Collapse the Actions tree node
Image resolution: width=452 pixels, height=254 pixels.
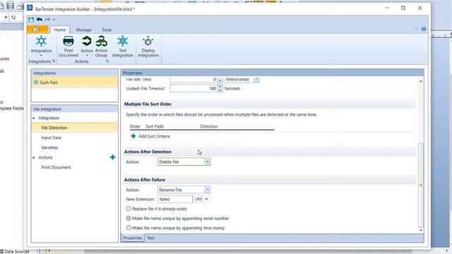click(34, 157)
